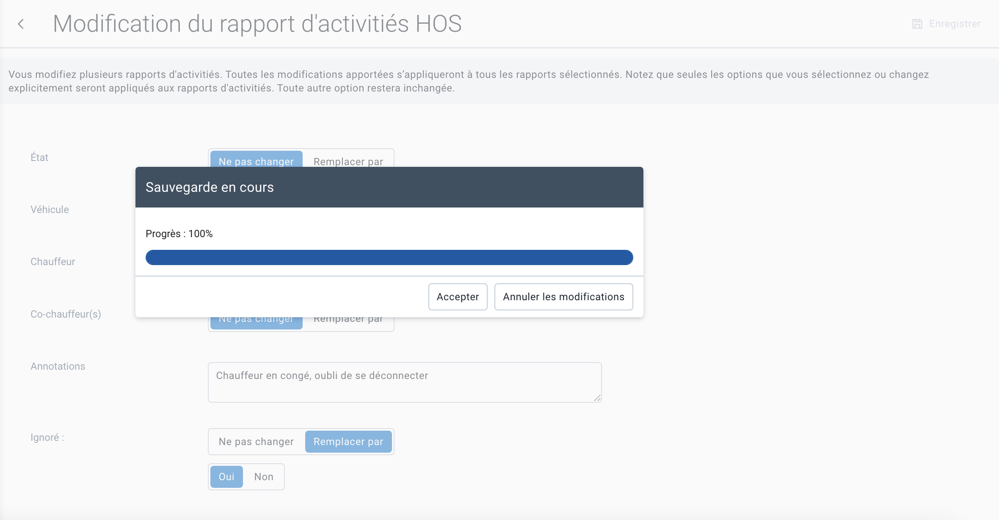Click the Enregistrer save disk icon
Screen dimensions: 999x520
point(917,24)
